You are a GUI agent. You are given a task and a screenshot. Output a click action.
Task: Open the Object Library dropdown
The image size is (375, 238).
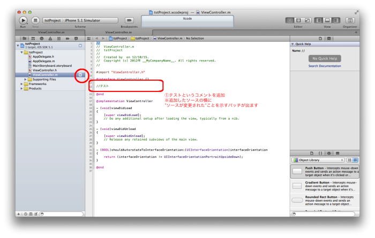click(318, 160)
